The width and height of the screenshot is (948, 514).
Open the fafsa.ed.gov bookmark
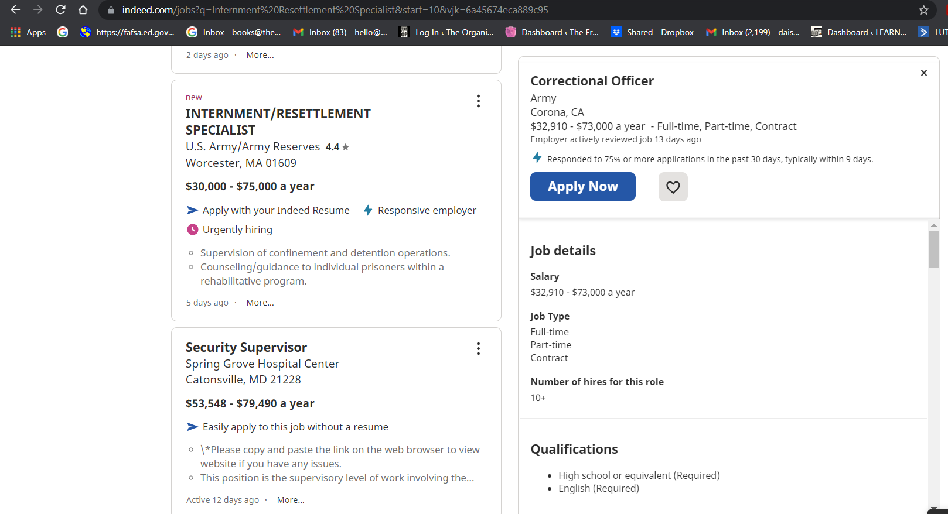pyautogui.click(x=127, y=32)
